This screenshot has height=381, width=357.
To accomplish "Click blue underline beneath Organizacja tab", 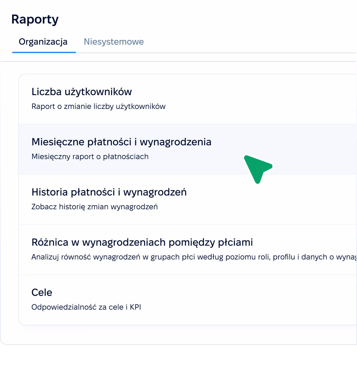I will (x=44, y=52).
